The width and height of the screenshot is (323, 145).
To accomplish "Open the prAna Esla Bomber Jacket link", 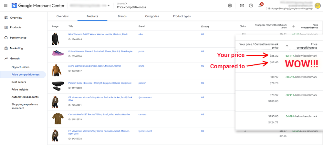I will point(95,66).
